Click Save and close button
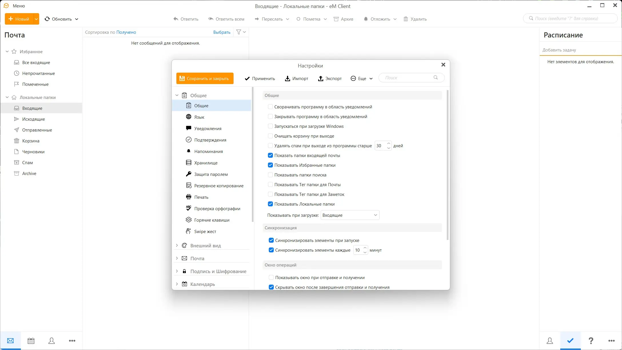 click(x=205, y=78)
